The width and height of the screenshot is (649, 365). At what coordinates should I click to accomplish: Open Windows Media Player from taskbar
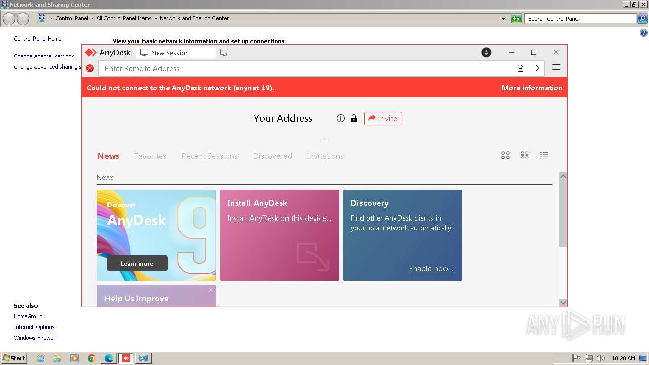(75, 358)
